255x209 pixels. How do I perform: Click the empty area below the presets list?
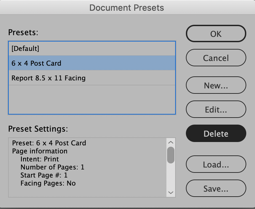[x=92, y=99]
